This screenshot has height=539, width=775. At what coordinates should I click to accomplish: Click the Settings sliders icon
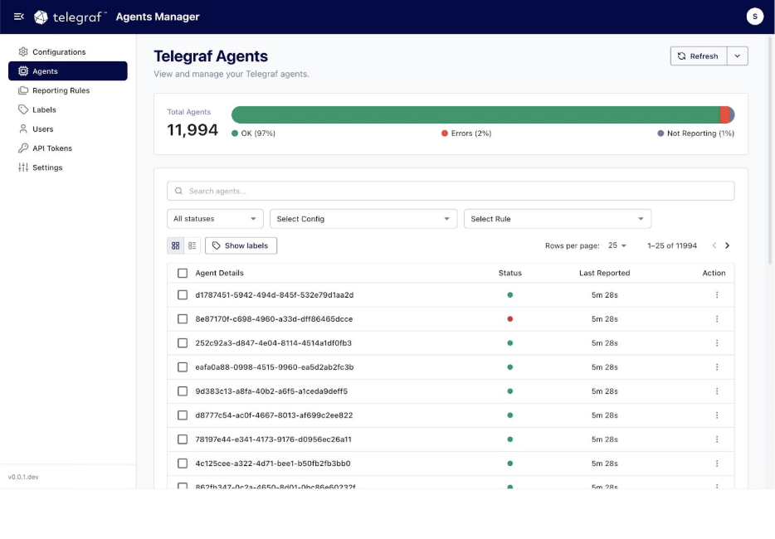pos(23,168)
